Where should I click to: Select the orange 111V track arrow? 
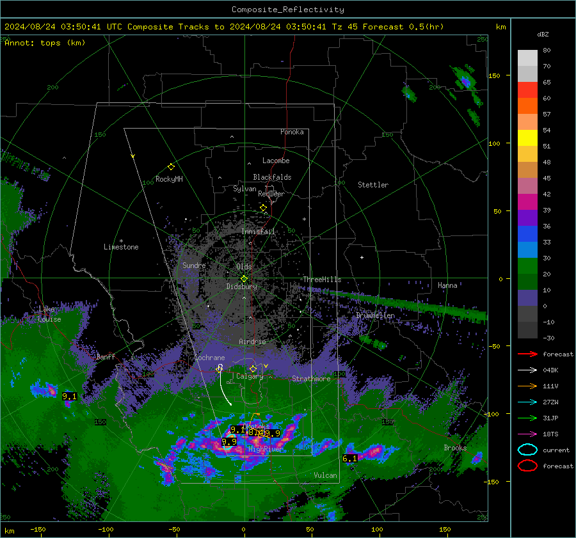527,386
